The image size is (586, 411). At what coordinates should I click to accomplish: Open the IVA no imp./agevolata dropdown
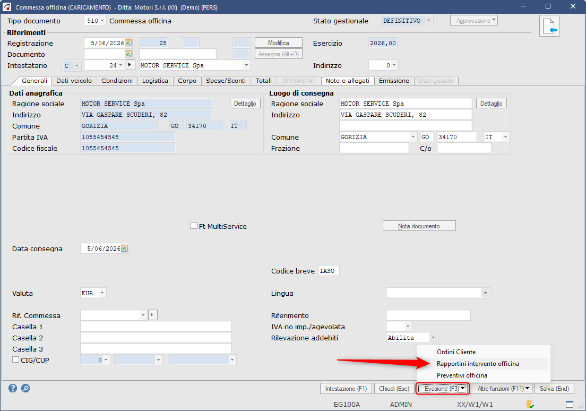click(x=408, y=327)
